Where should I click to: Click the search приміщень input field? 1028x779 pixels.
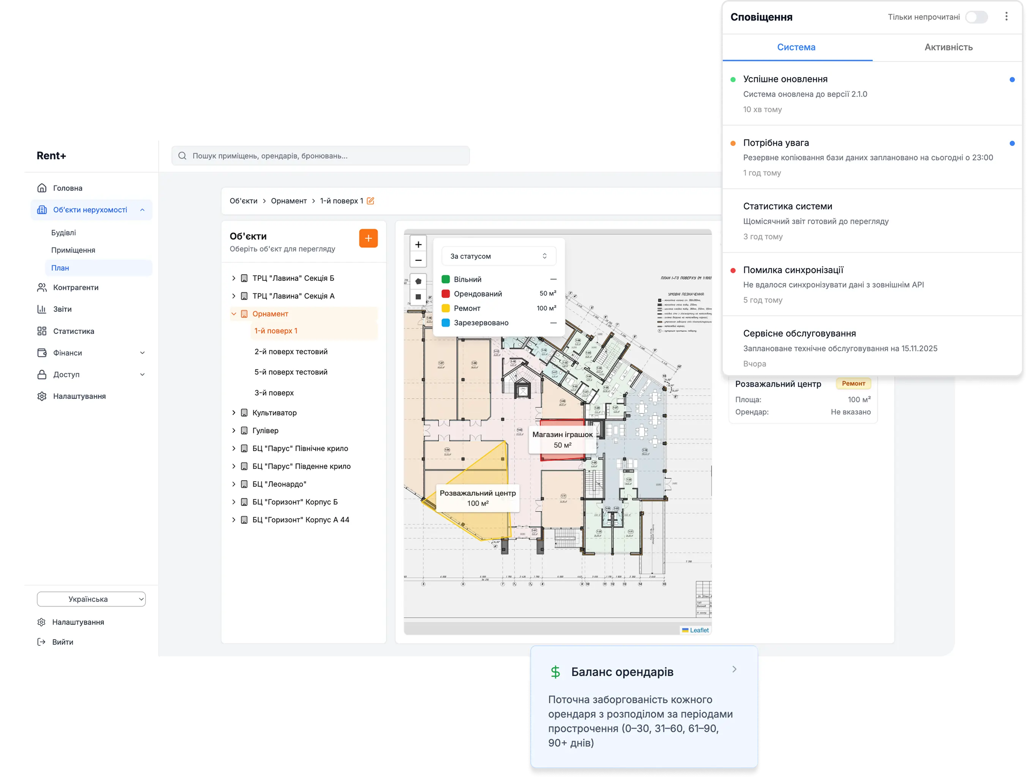321,156
